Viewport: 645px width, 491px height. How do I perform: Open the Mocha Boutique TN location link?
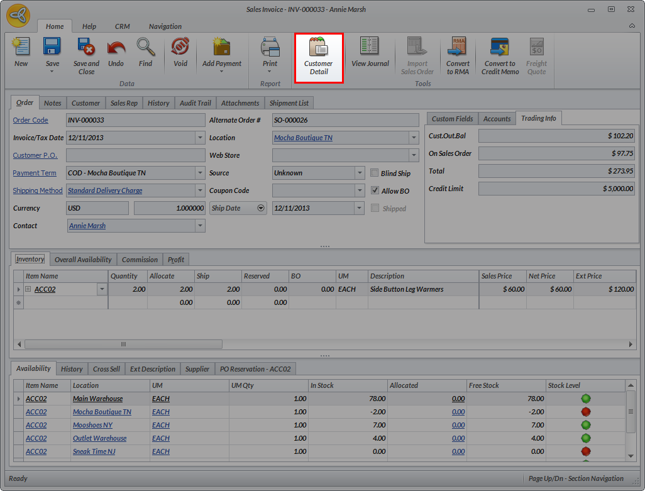click(x=303, y=138)
